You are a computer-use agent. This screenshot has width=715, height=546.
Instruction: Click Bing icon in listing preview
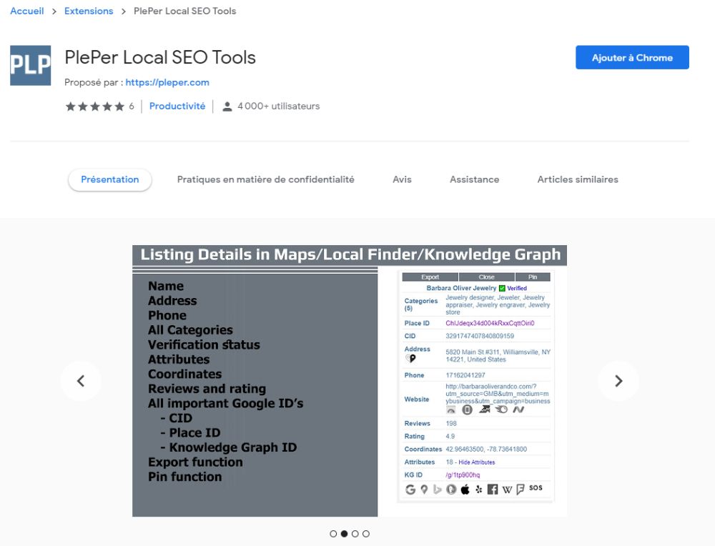438,490
